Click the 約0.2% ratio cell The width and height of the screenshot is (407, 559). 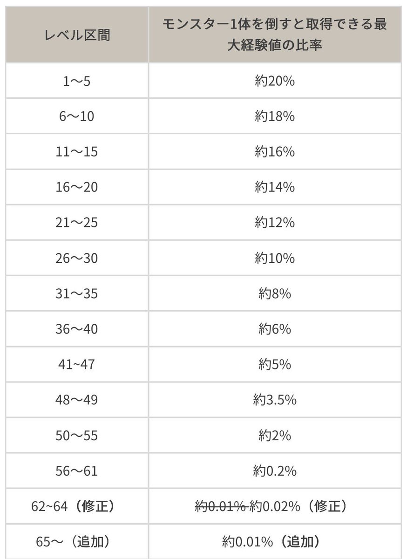(275, 470)
